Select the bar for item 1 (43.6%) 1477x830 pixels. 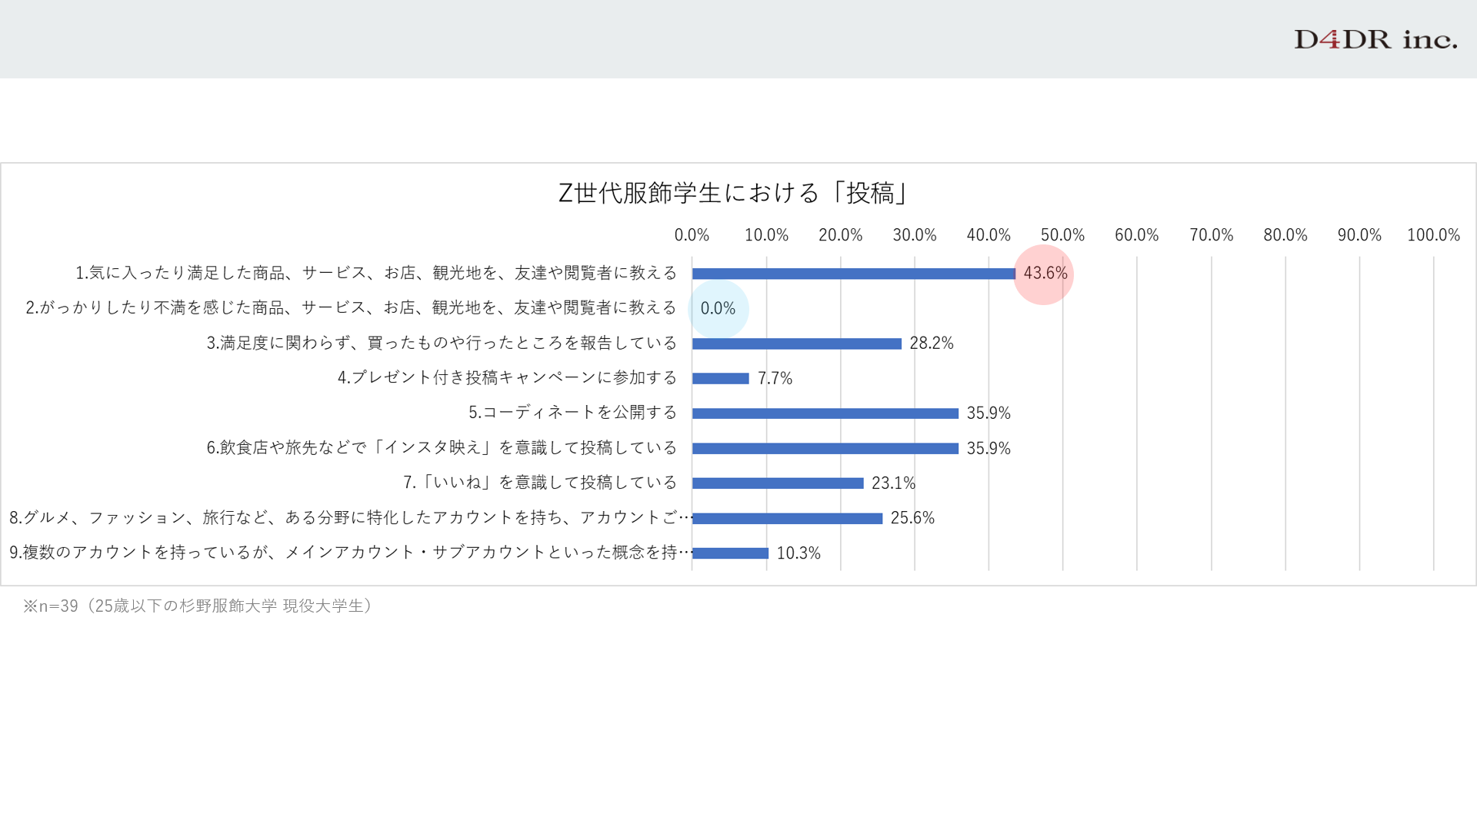[854, 274]
